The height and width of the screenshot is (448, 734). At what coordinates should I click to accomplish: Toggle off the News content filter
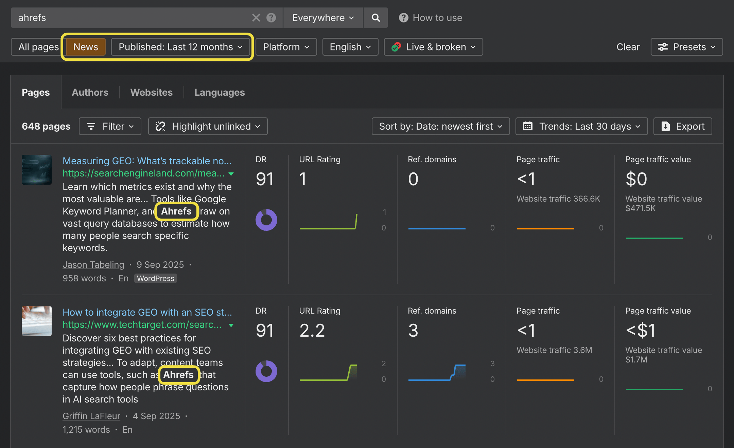pyautogui.click(x=86, y=47)
